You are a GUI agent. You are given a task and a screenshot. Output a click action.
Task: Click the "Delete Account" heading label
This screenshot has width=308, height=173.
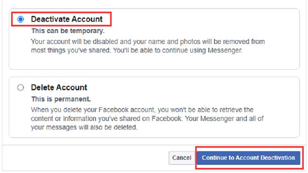59,87
